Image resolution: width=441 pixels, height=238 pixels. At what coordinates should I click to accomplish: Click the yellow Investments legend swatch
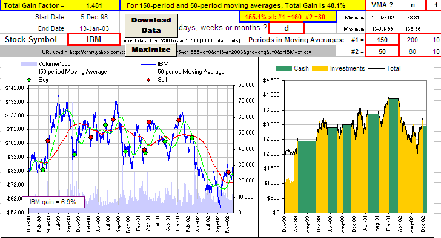click(320, 68)
